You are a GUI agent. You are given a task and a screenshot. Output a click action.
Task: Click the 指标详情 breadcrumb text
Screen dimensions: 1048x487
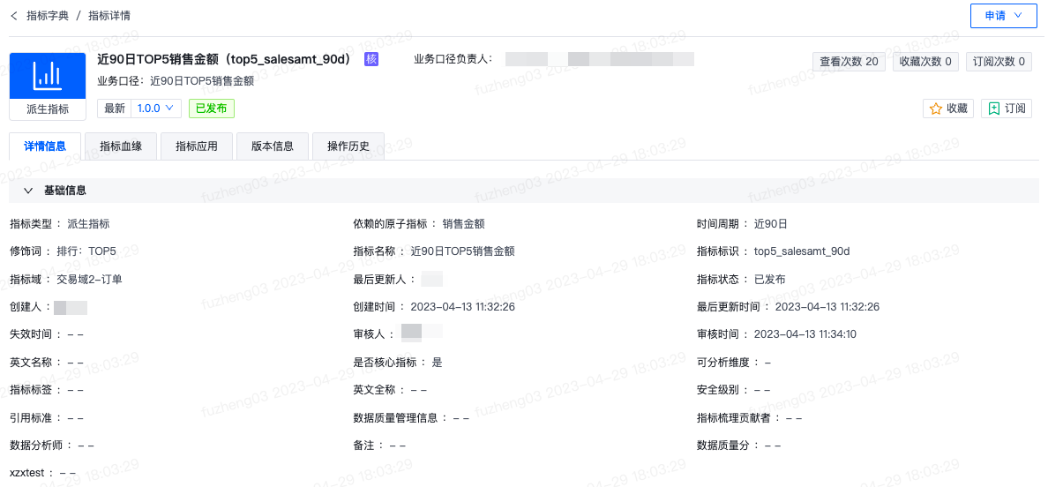pyautogui.click(x=109, y=16)
